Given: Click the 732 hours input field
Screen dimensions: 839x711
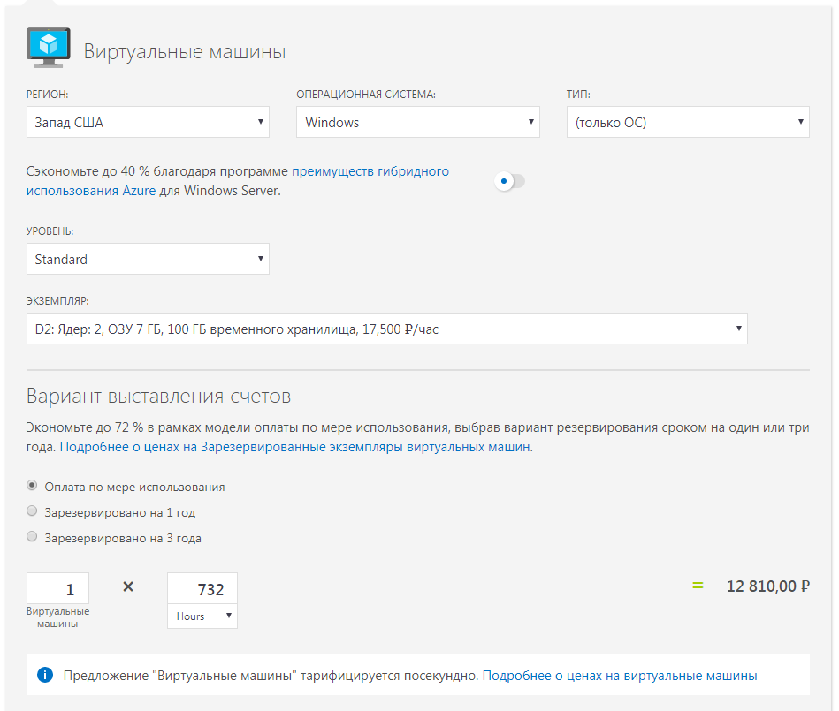Looking at the screenshot, I should point(202,588).
